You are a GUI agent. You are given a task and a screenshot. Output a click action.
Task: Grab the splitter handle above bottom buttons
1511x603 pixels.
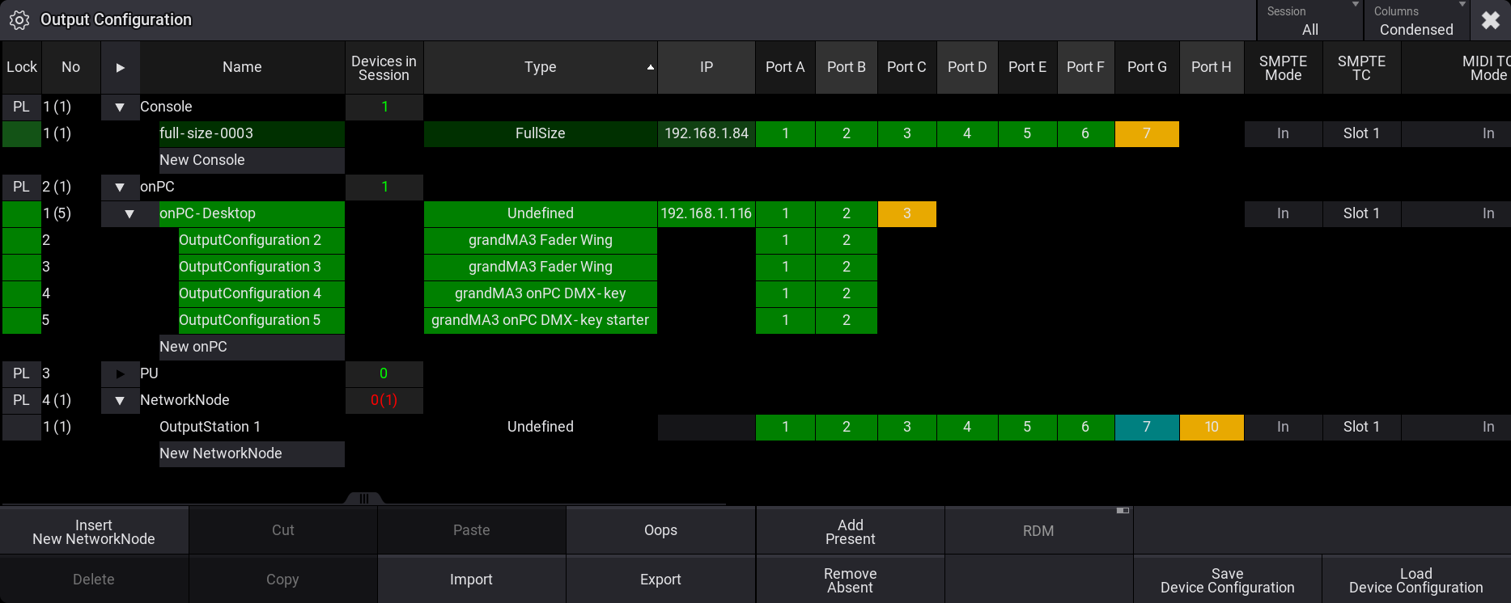click(x=364, y=499)
